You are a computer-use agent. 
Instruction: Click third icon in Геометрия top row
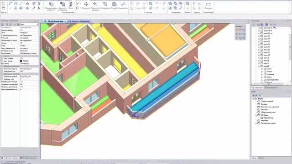(181, 4)
